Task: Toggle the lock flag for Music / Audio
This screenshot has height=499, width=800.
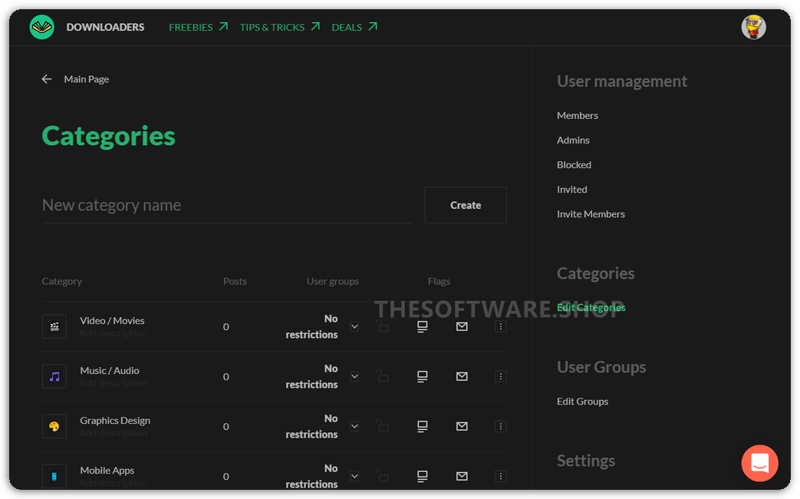Action: click(x=382, y=376)
